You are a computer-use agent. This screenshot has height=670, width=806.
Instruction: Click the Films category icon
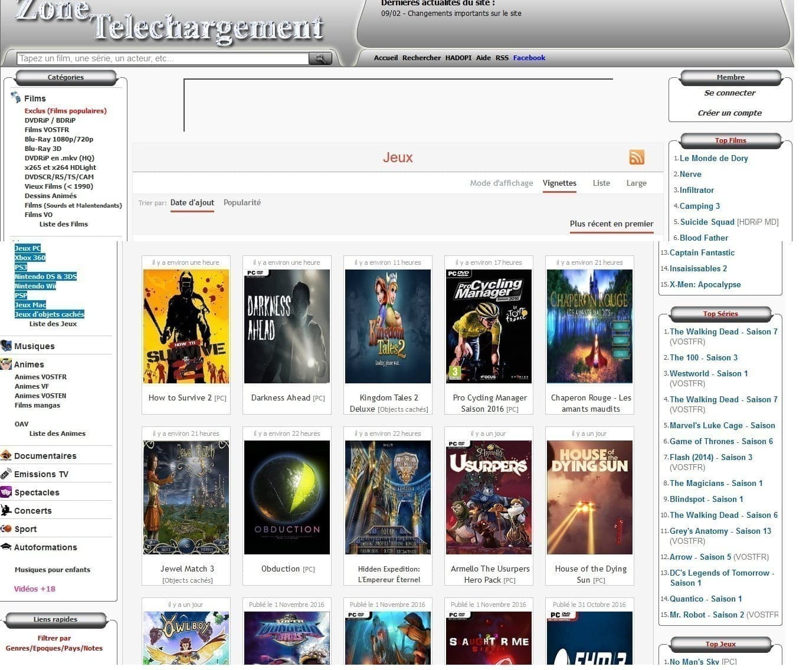coord(15,98)
